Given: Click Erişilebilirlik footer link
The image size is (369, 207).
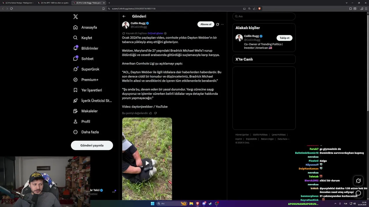Looking at the screenshot, I should [251, 139].
